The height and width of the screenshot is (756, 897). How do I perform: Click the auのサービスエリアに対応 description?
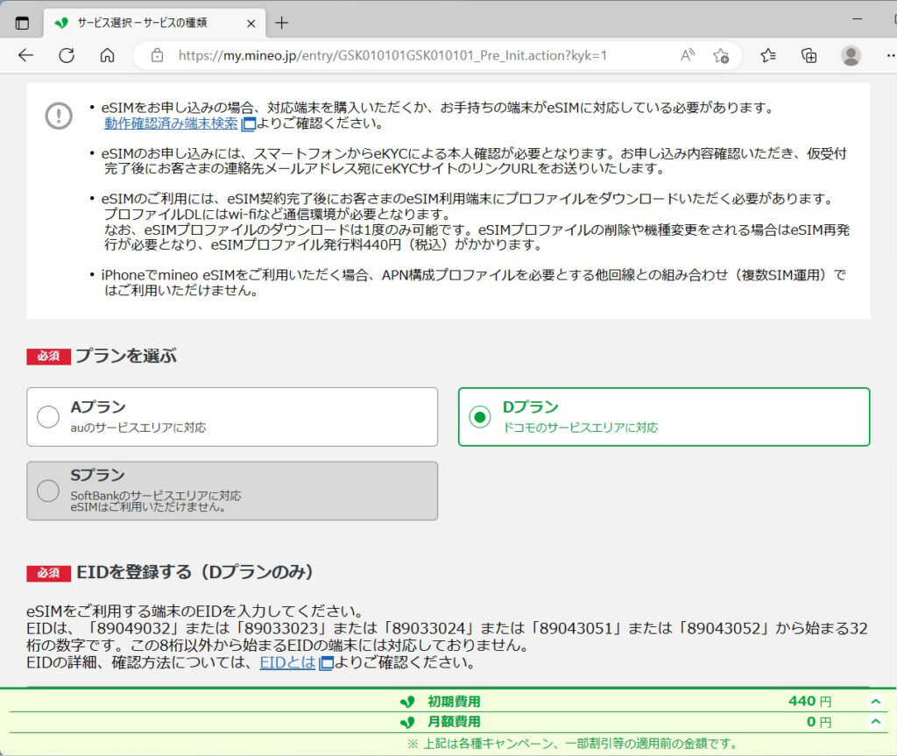138,427
